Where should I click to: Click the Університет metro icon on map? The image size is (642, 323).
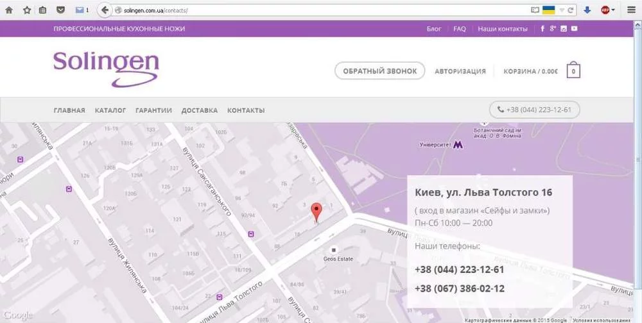[458, 145]
